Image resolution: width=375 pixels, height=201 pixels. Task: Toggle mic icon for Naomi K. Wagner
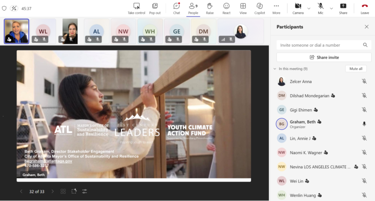coord(364,153)
